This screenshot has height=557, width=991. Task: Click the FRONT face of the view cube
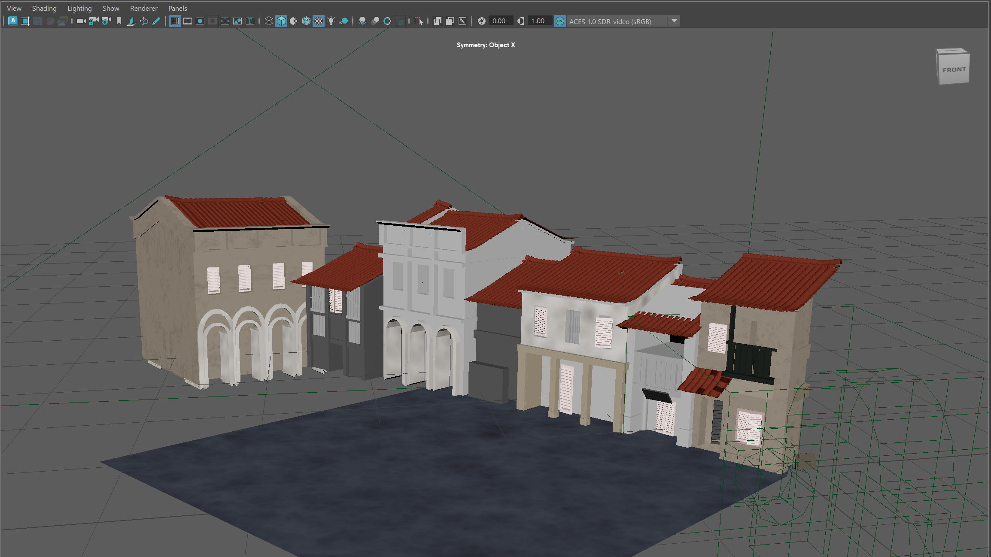[954, 70]
